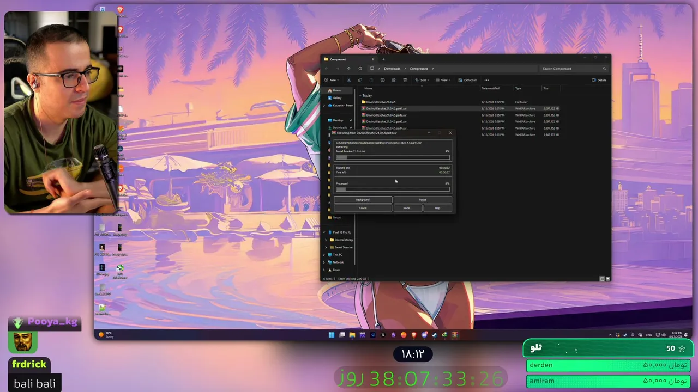Collapse the Pixel 10 Pro XL node

coord(324,232)
